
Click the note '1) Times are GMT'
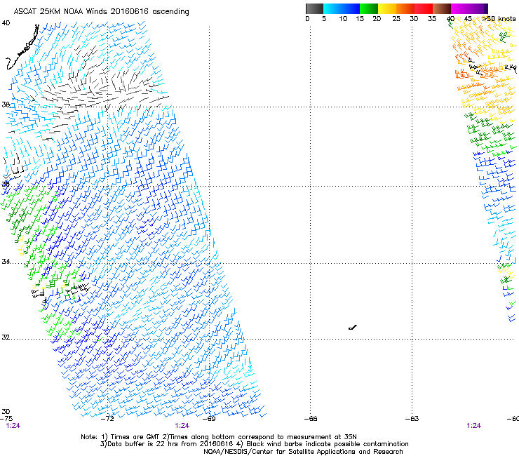tap(132, 437)
